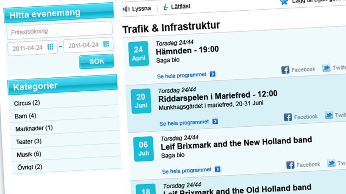This screenshot has height=194, width=346.
Task: Click the start date 2011-04-24 field
Action: [x=27, y=48]
